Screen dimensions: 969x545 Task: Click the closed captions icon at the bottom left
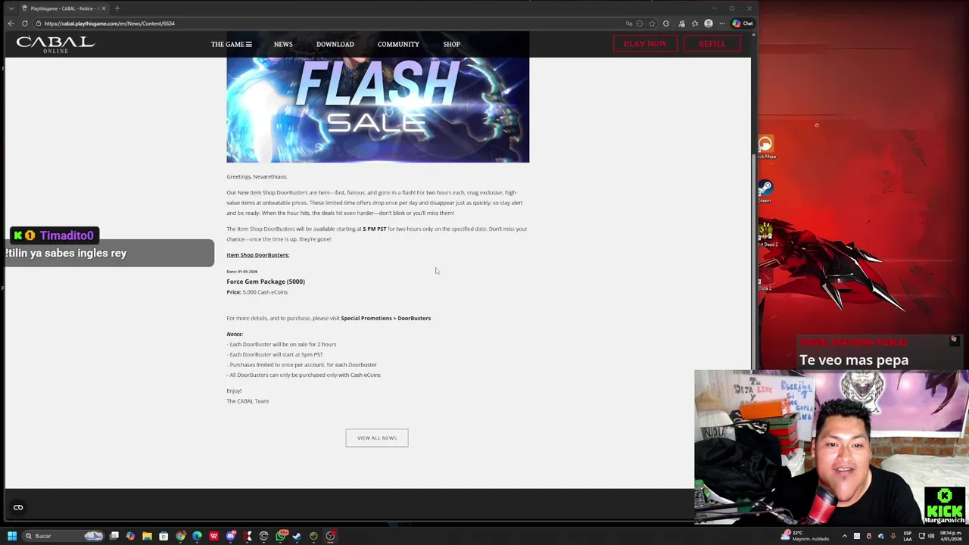point(18,507)
